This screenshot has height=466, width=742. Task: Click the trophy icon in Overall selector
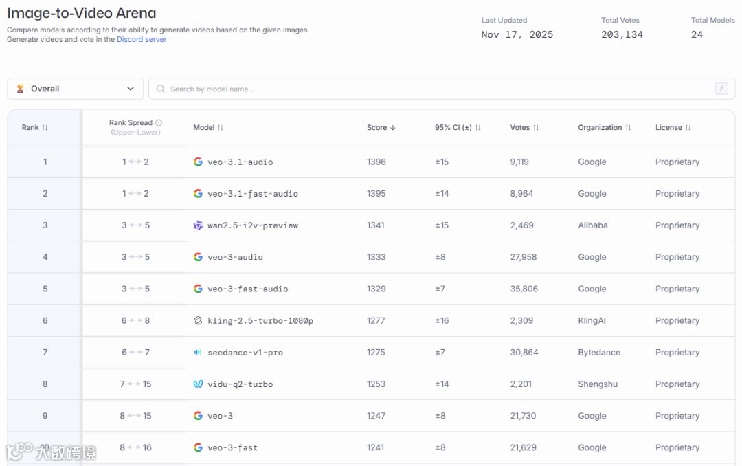21,89
